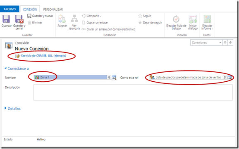Click the Nombre field with Zona 1
239x149 pixels.
tap(70, 77)
